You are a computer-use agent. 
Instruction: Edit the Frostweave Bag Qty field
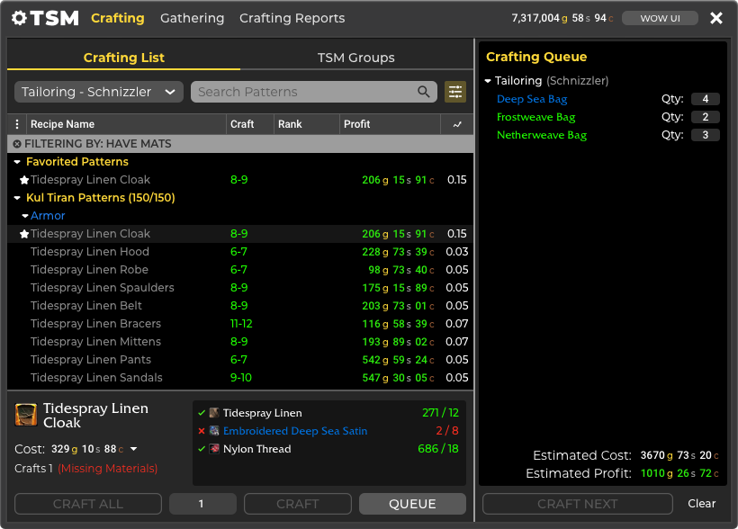click(x=705, y=117)
